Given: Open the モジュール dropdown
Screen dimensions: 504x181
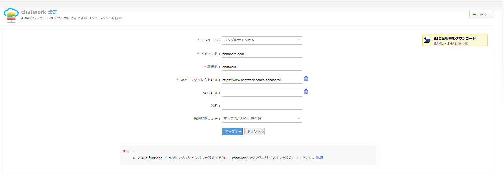Looking at the screenshot, I should click(x=262, y=40).
